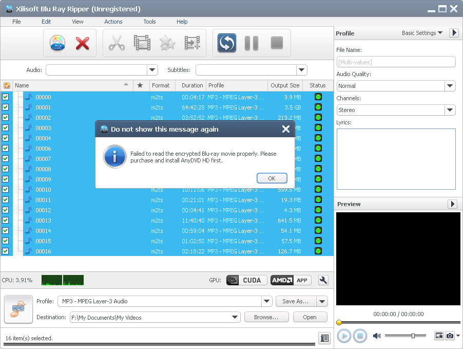Uncheck the 00000 item checkbox
Image resolution: width=463 pixels, height=349 pixels.
(x=5, y=97)
